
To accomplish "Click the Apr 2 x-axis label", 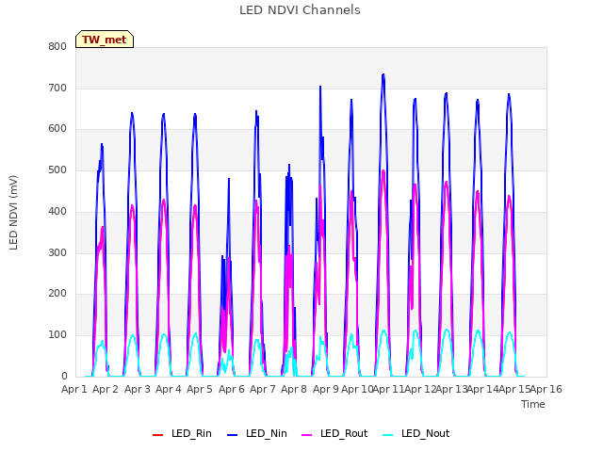I will pyautogui.click(x=106, y=389).
